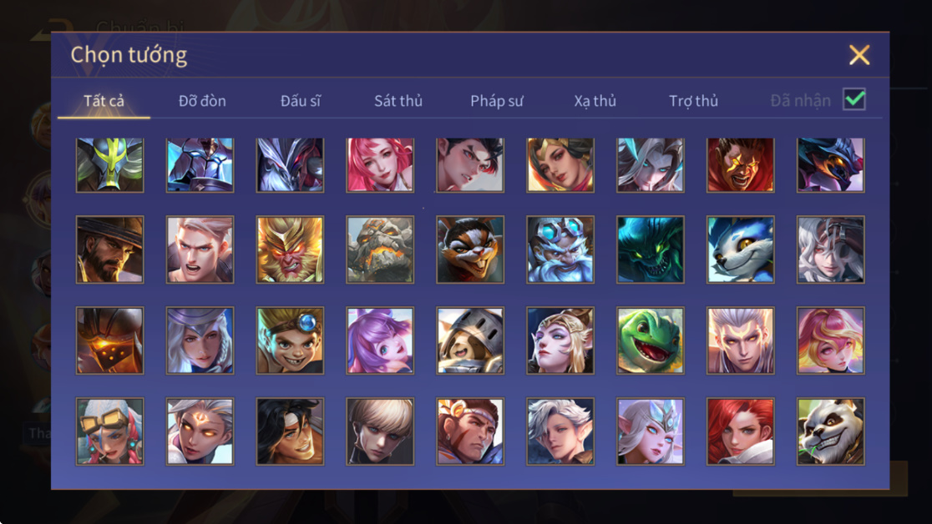Toggle the Đã nhận checkbox

click(854, 99)
